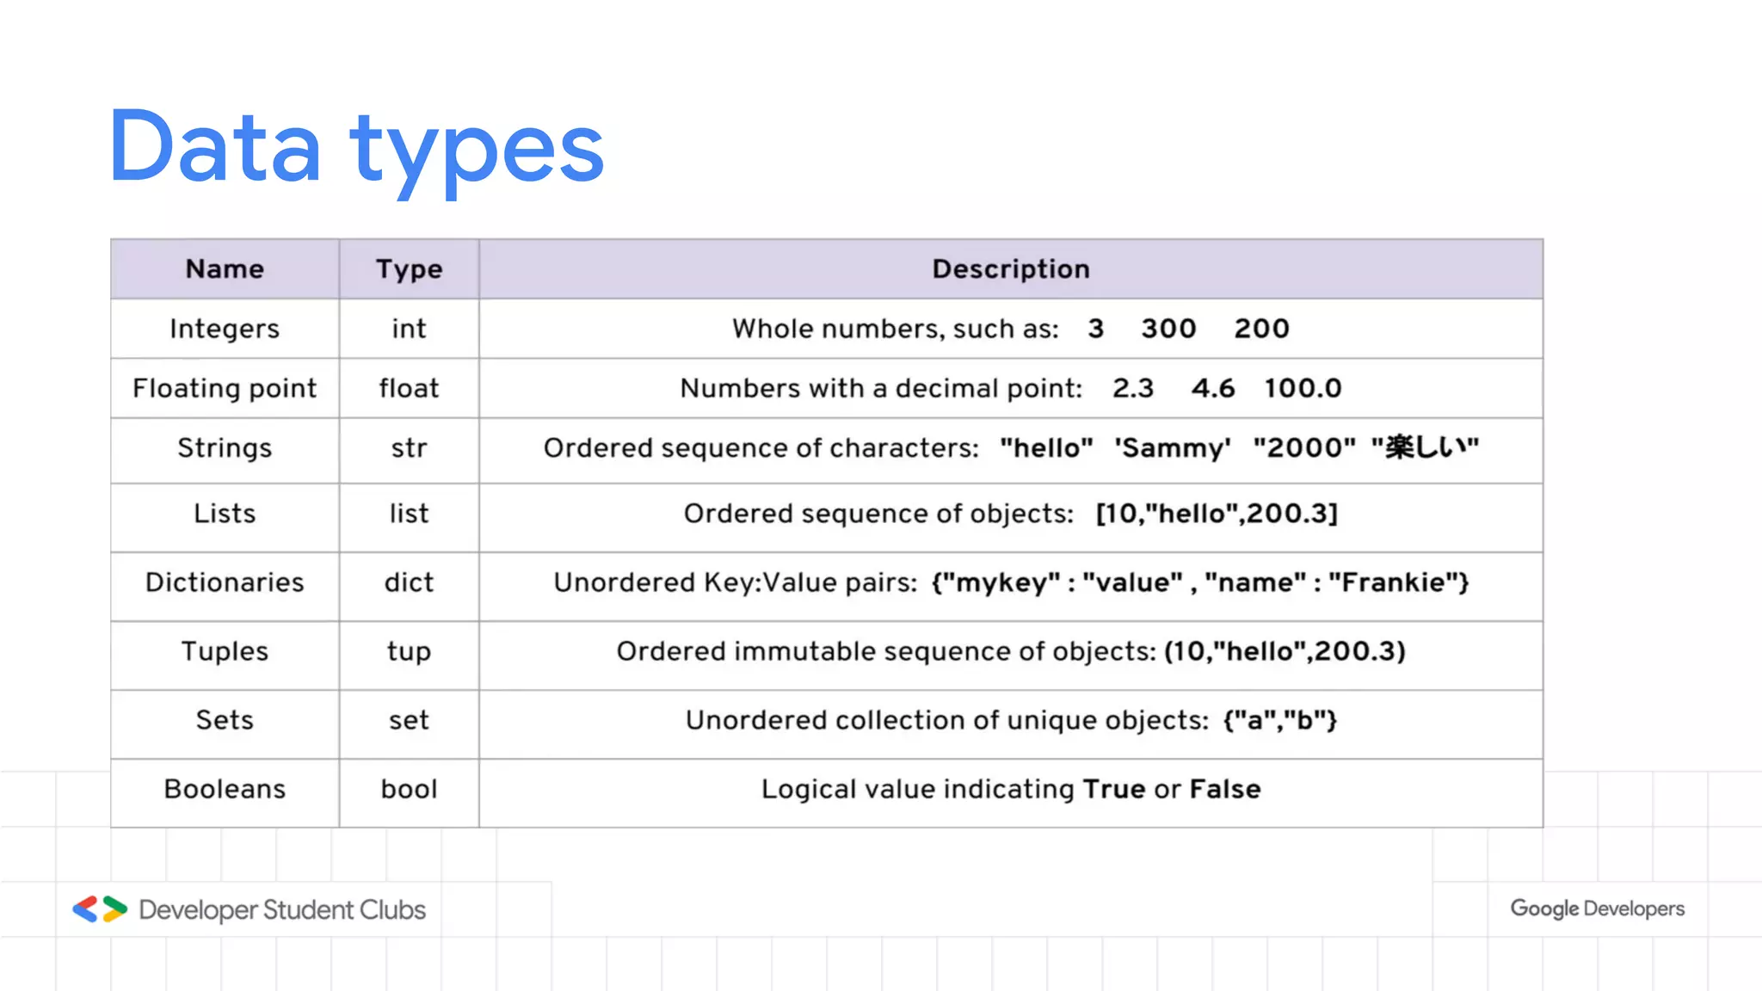Click the 'tup' type cell

[409, 651]
